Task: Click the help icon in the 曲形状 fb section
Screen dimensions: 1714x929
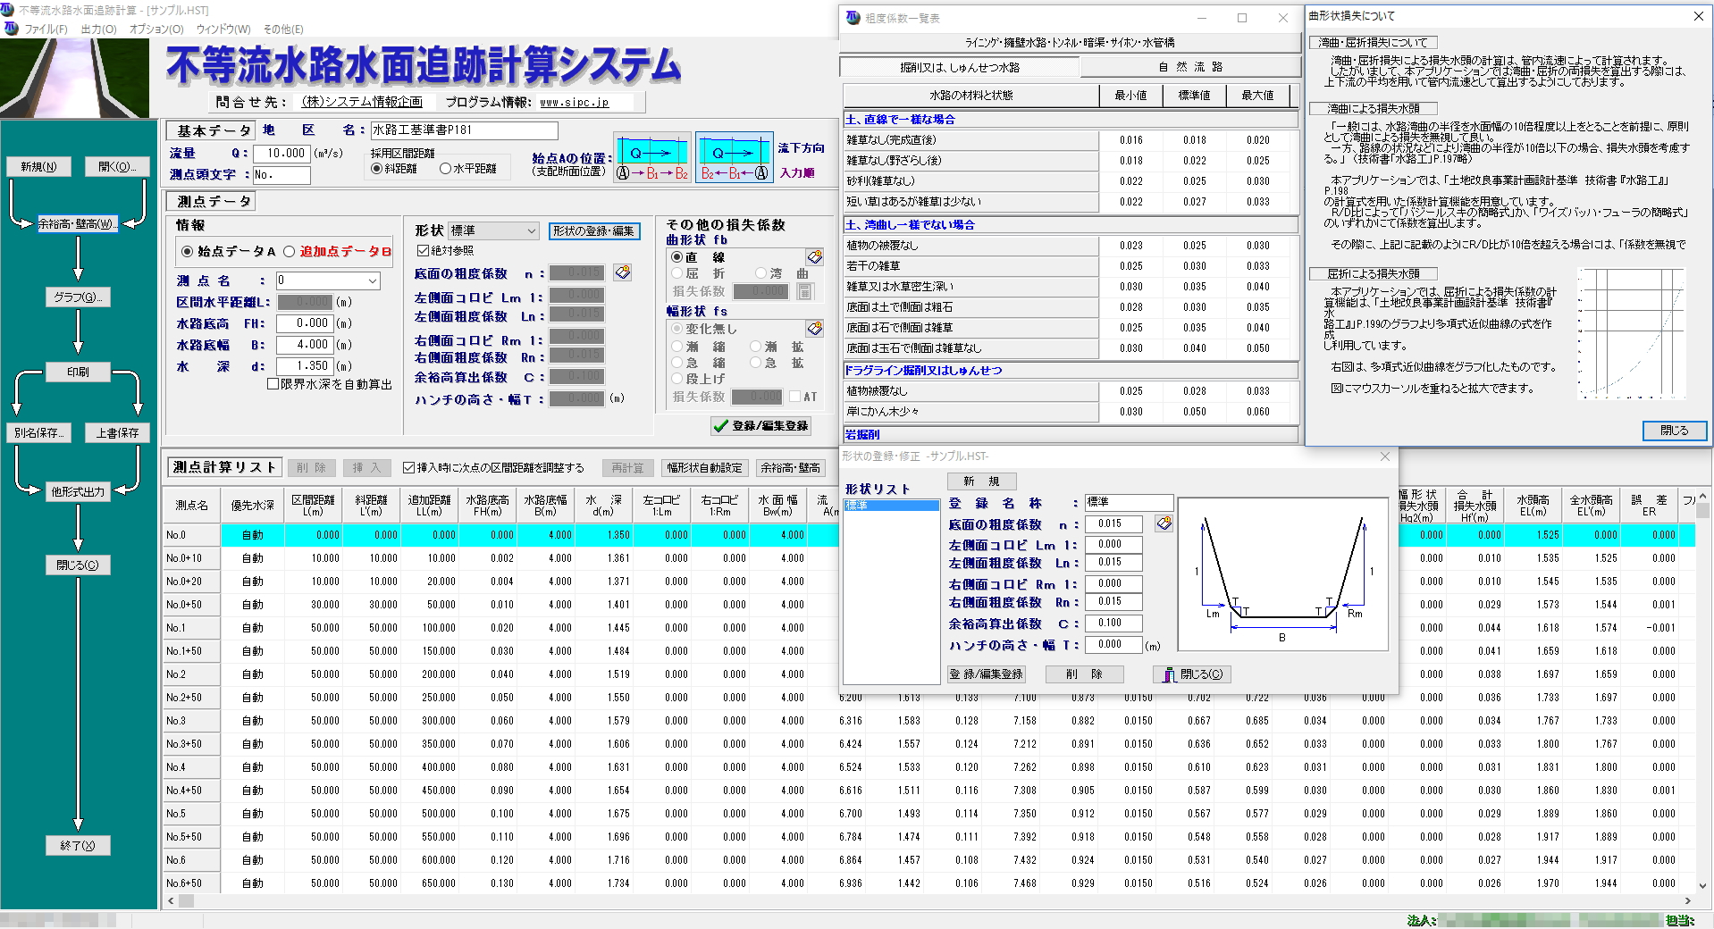Action: click(814, 257)
